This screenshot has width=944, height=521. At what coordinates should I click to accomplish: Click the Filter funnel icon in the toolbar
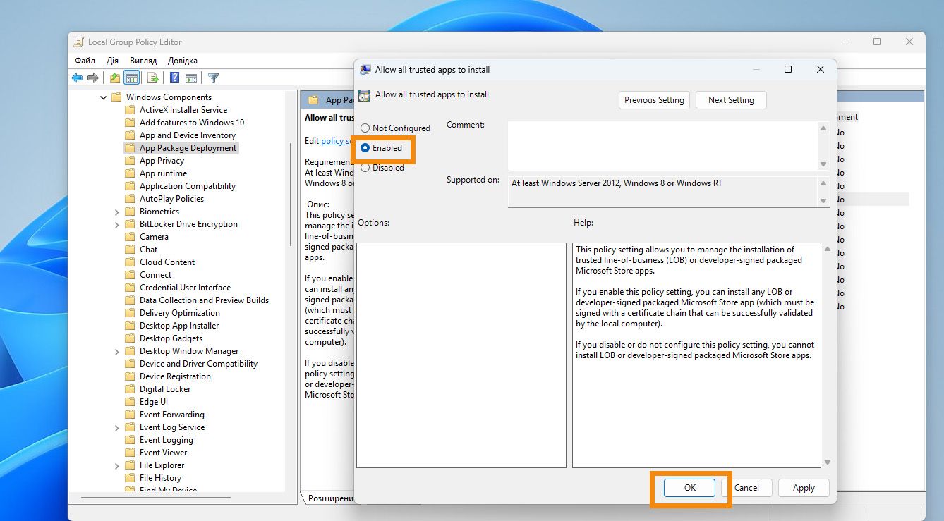214,78
